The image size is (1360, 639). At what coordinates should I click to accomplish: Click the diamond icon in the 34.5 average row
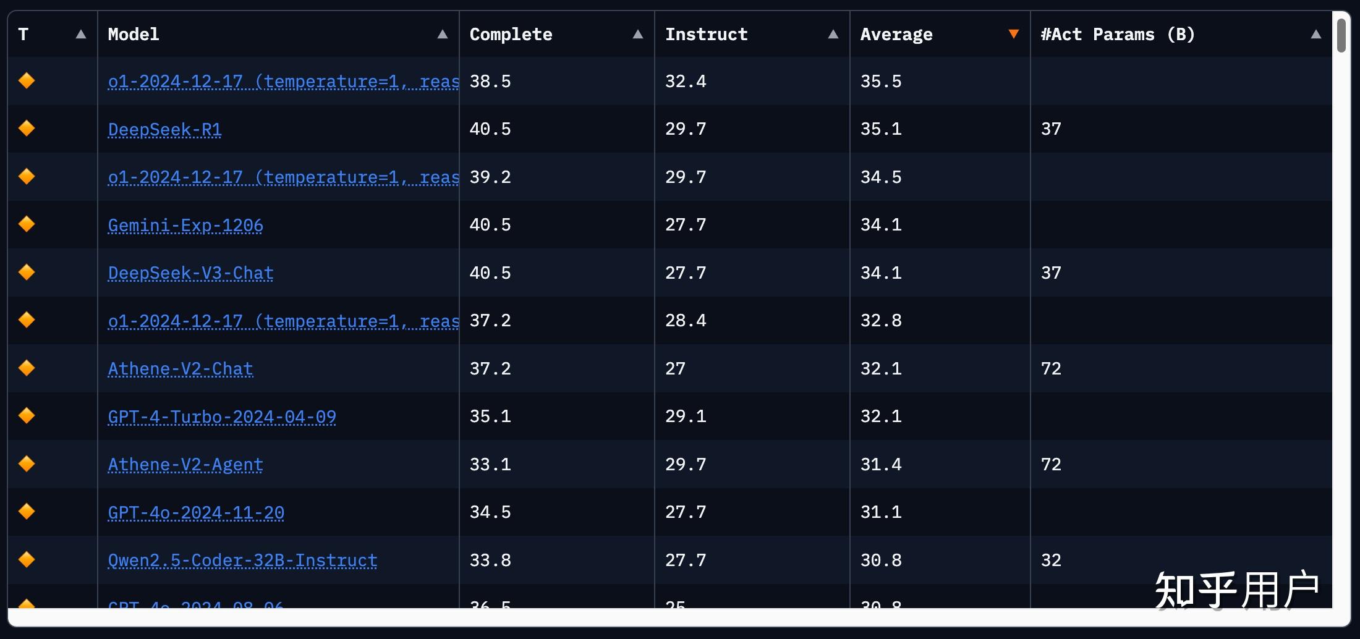(x=27, y=176)
